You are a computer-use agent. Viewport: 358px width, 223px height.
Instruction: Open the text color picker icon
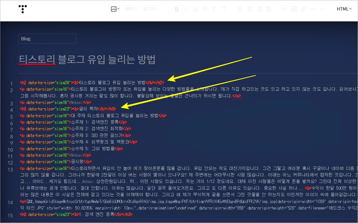[214, 9]
